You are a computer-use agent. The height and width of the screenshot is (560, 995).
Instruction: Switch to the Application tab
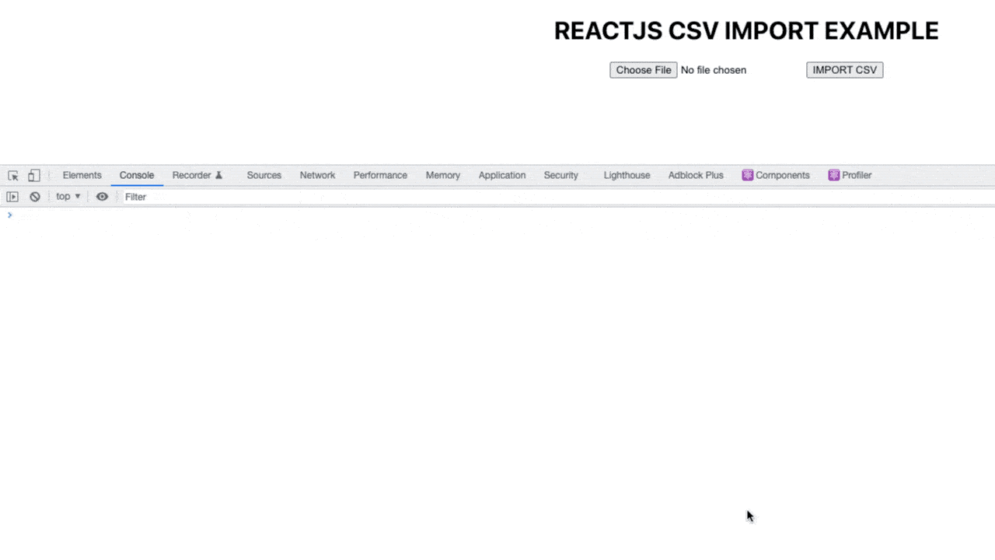coord(501,175)
